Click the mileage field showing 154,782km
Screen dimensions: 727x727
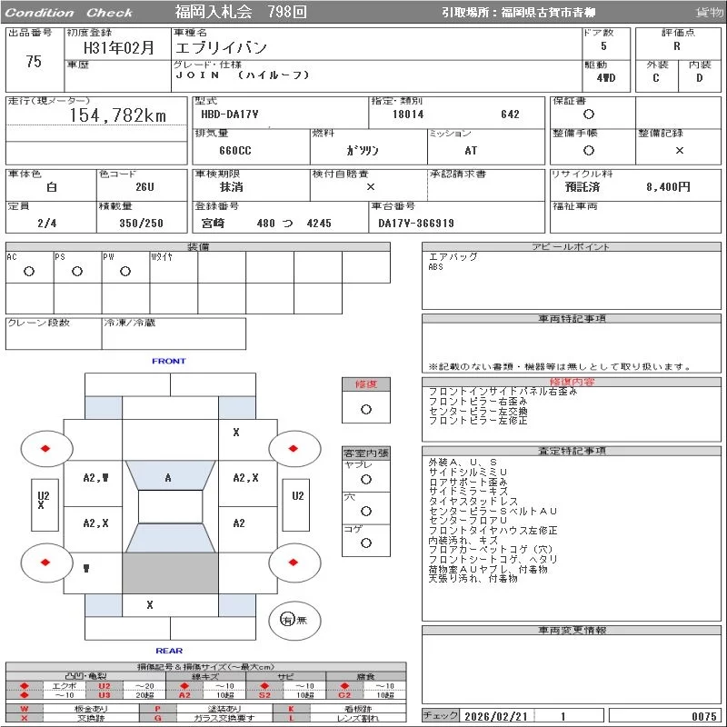[118, 115]
